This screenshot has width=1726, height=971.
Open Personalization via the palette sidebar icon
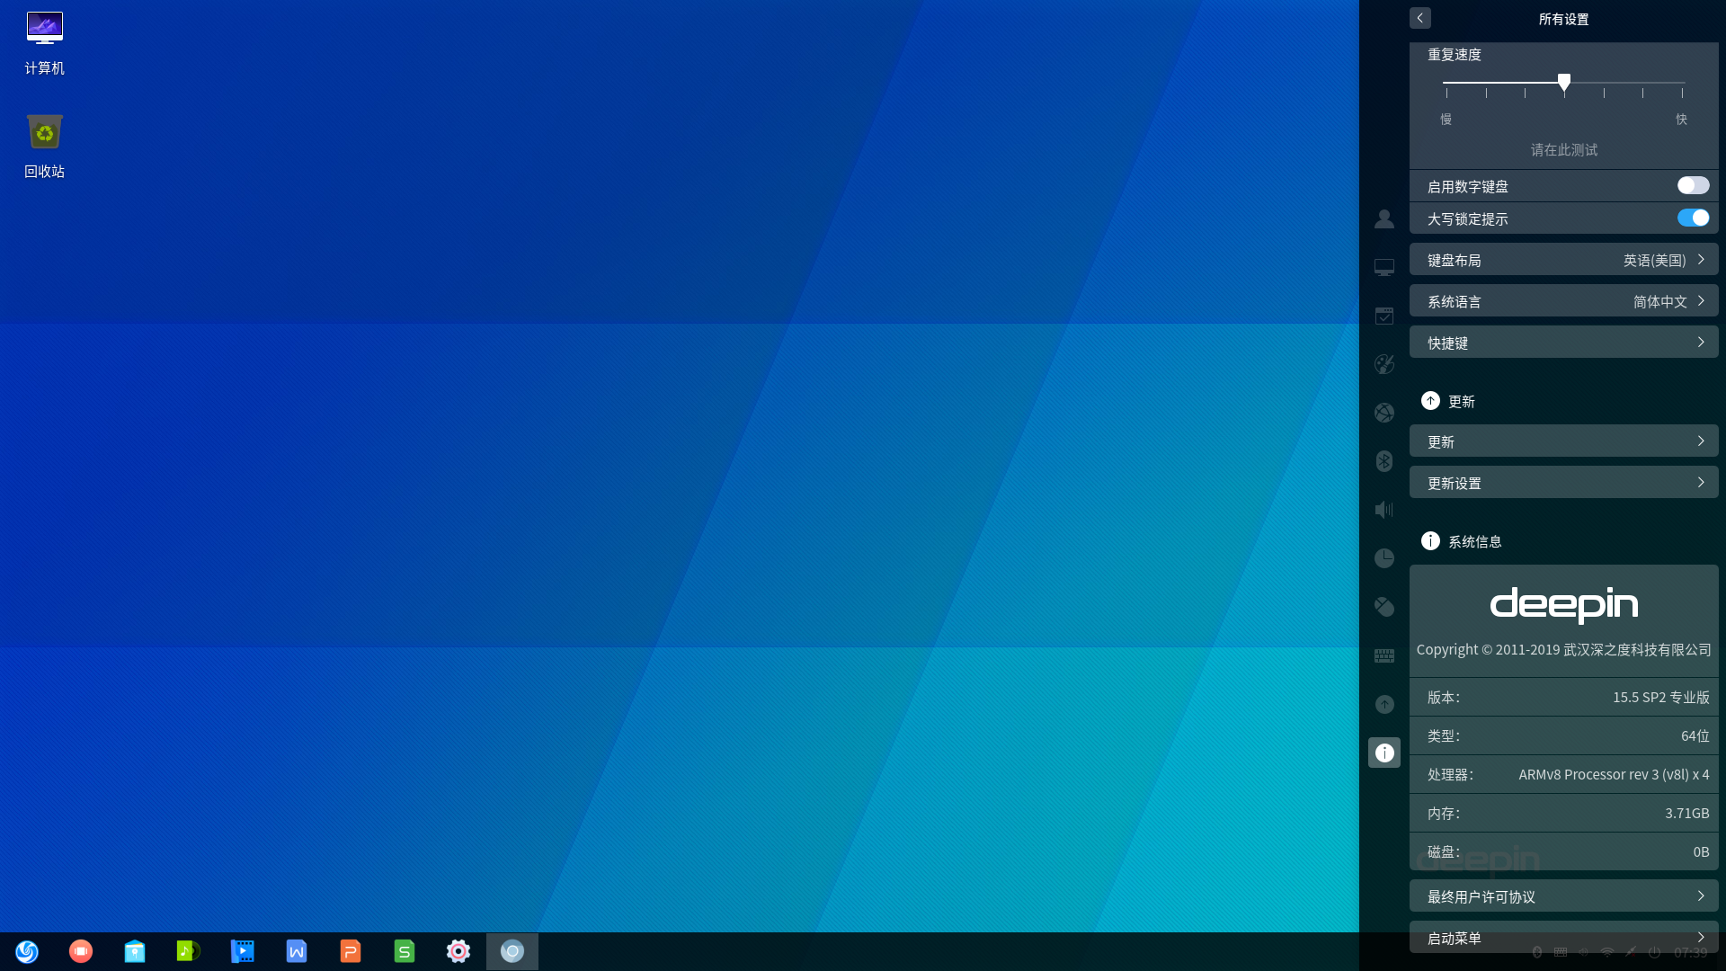tap(1384, 364)
